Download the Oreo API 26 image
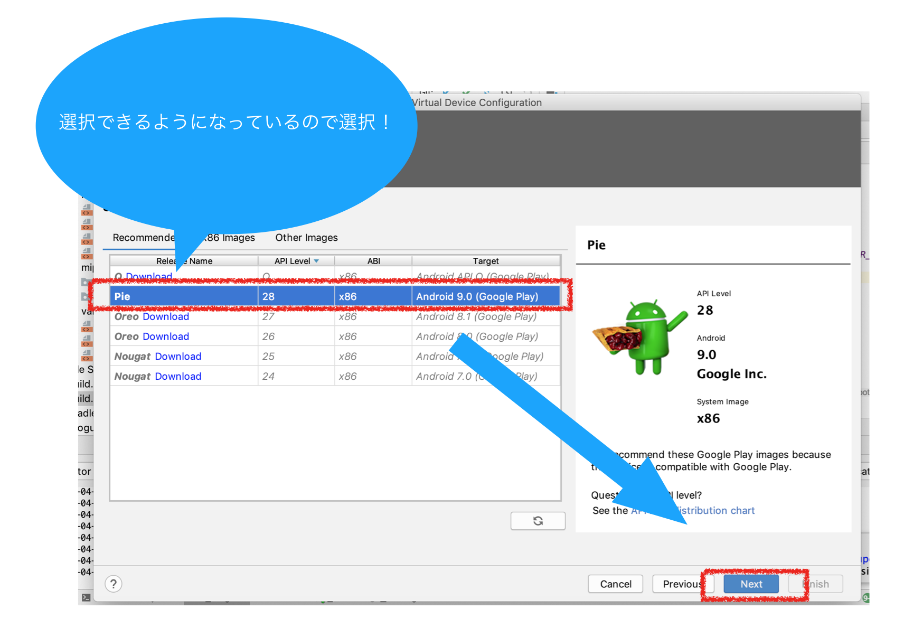 (x=166, y=336)
